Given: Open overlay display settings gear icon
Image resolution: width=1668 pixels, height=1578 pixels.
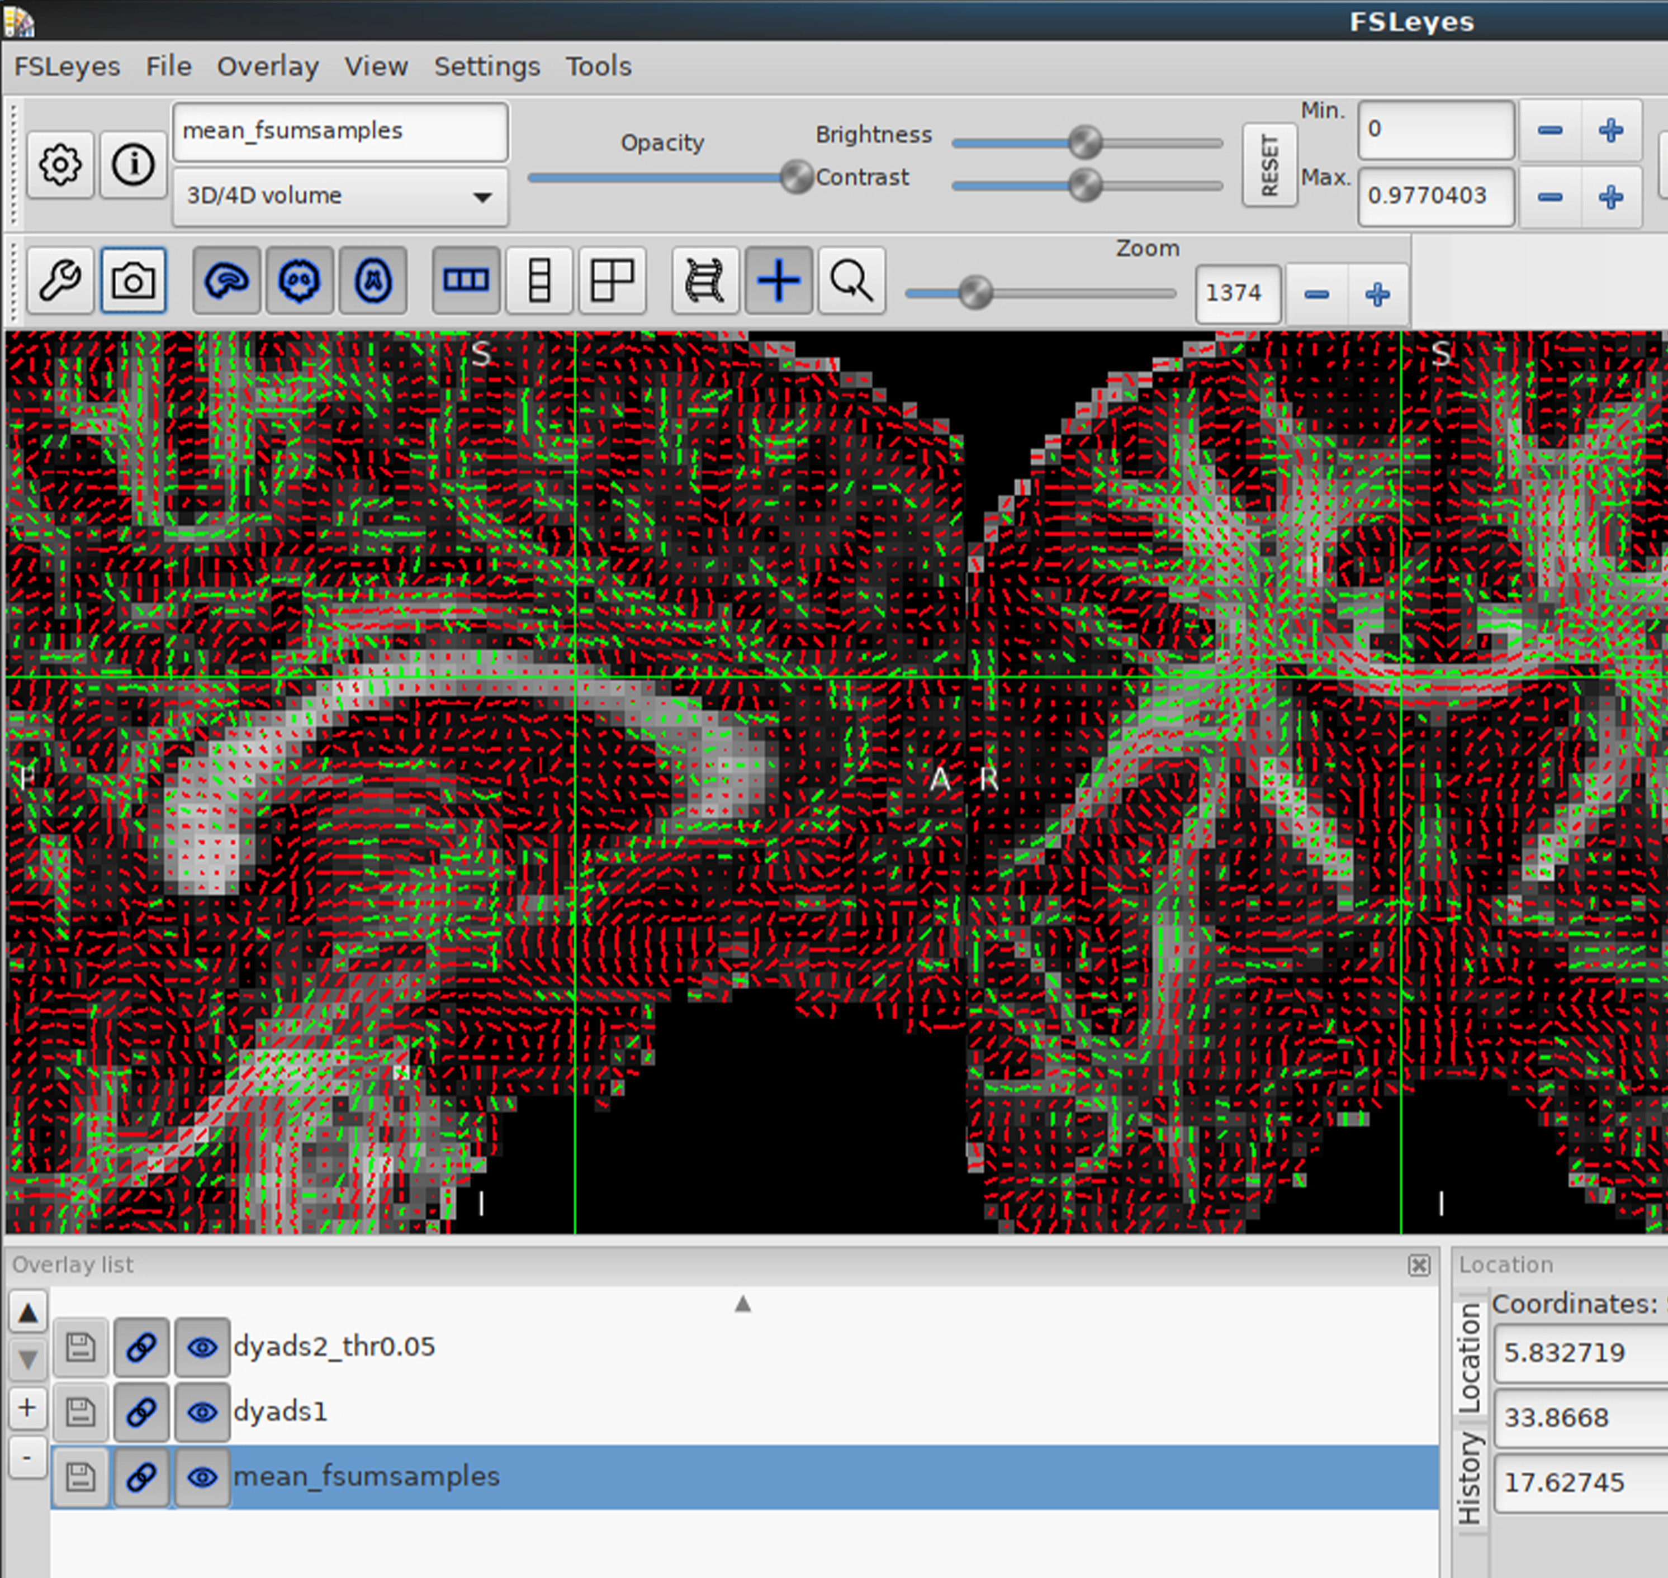Looking at the screenshot, I should 60,164.
